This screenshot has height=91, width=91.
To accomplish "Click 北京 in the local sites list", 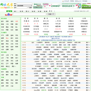I will click(x=3, y=55).
